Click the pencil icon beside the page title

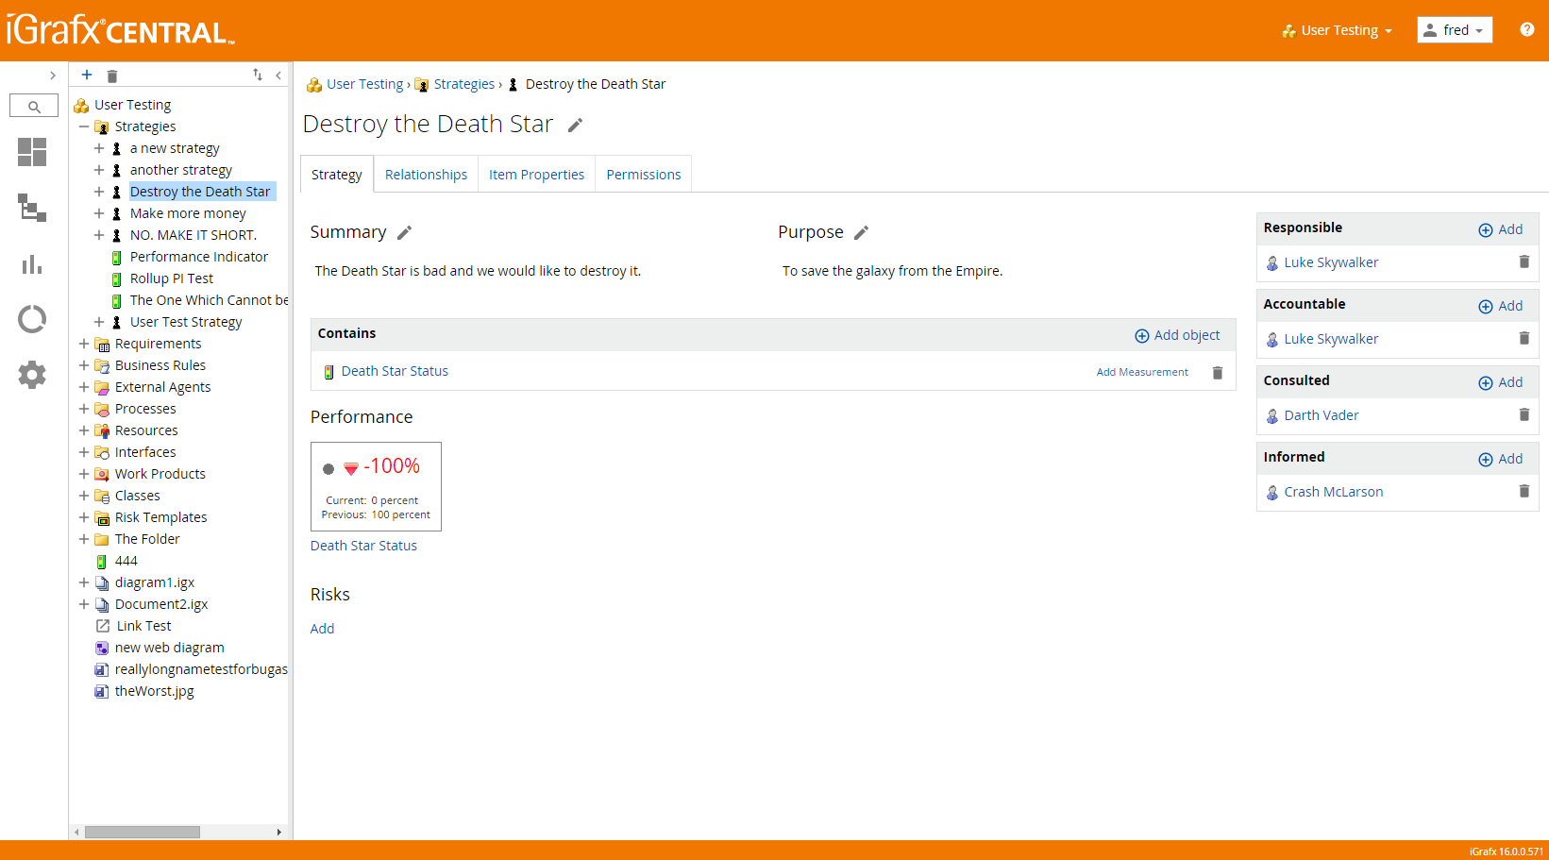click(575, 125)
